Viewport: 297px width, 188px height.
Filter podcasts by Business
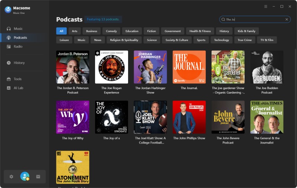(92, 31)
